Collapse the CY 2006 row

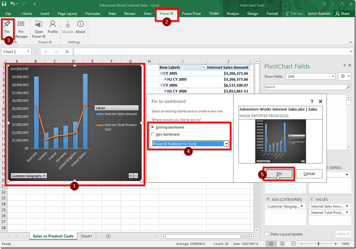[x=161, y=85]
